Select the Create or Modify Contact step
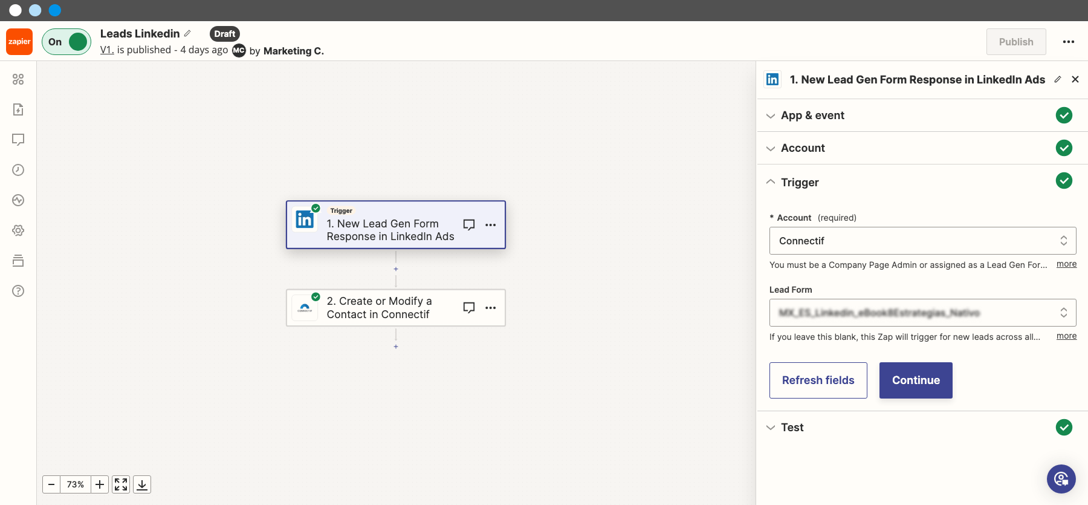Image resolution: width=1088 pixels, height=505 pixels. click(396, 308)
